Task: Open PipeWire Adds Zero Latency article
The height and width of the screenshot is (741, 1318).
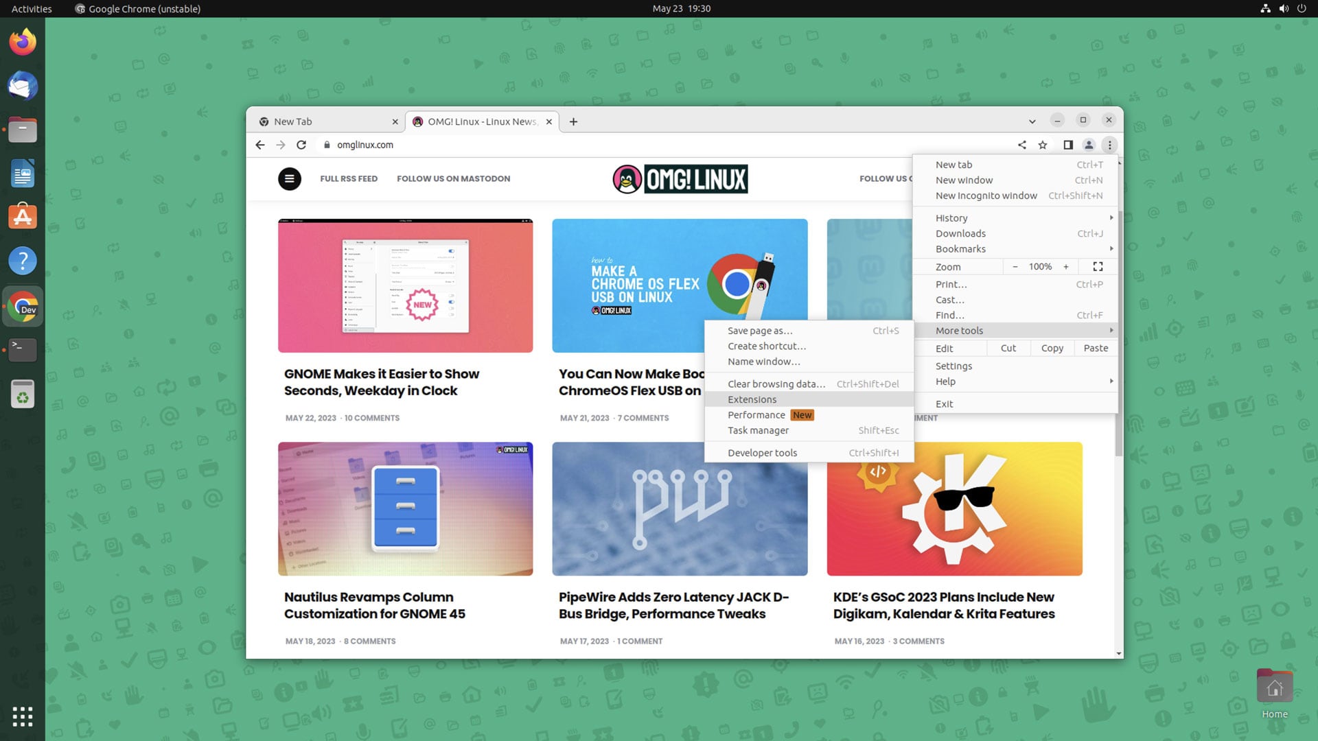Action: pos(673,606)
